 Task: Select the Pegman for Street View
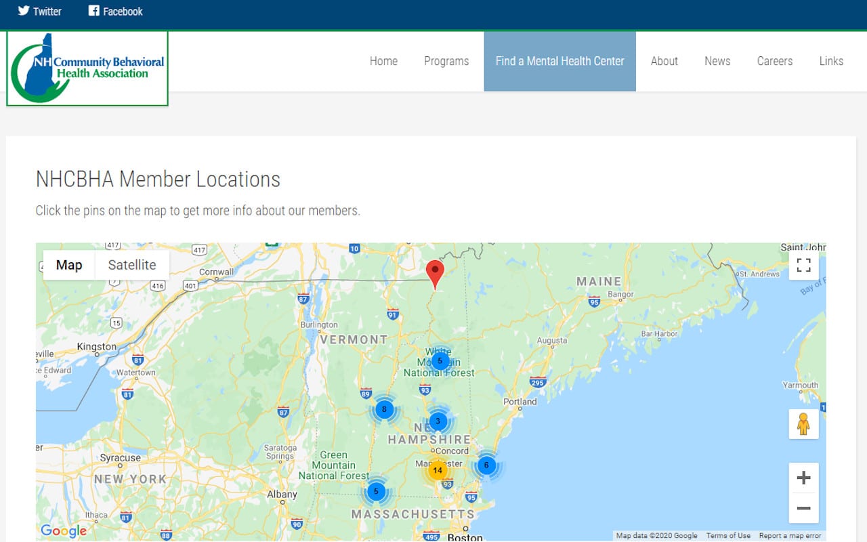coord(803,425)
